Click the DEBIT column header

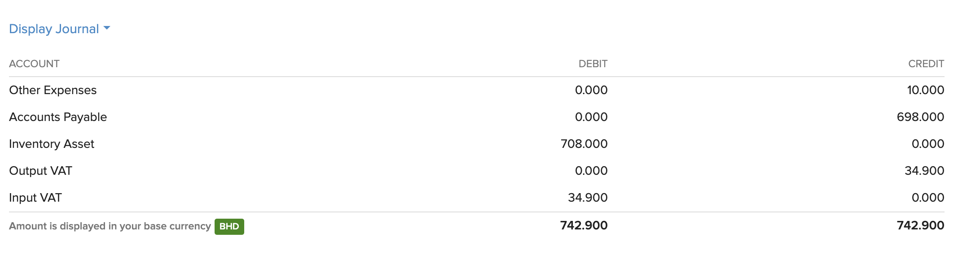593,64
